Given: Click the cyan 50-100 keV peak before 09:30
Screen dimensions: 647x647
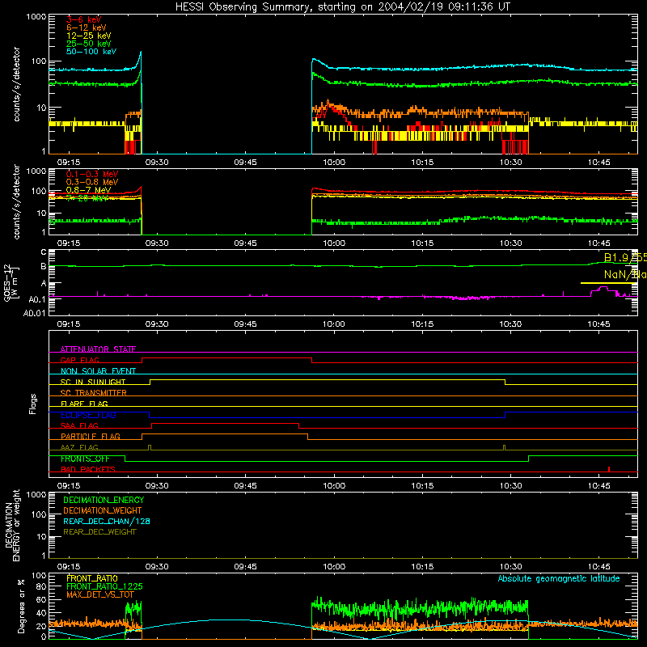Looking at the screenshot, I should click(140, 53).
